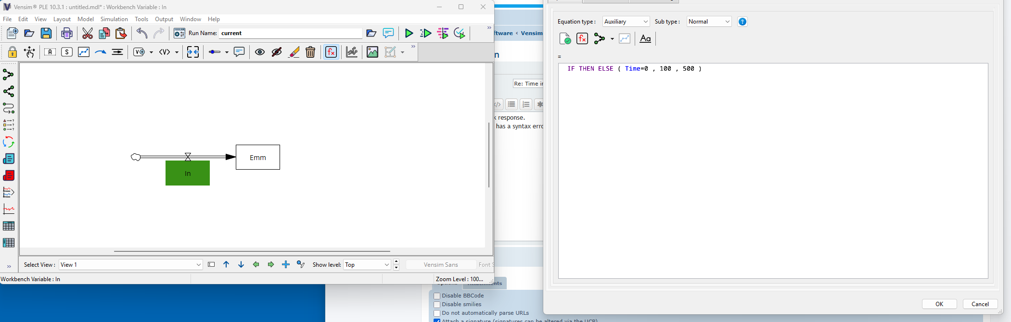Open the causes dropdown arrow in equation editor

click(612, 39)
